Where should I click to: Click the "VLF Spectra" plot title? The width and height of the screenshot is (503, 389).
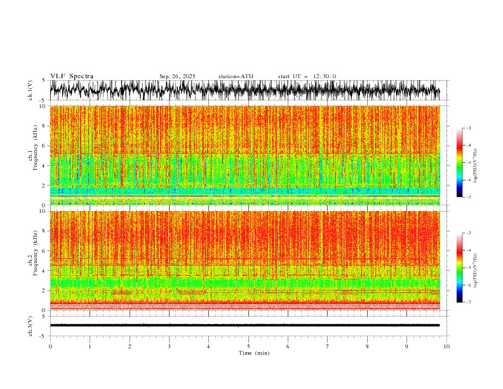click(x=72, y=76)
